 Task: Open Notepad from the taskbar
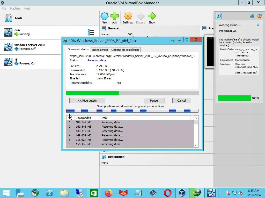(x=138, y=193)
